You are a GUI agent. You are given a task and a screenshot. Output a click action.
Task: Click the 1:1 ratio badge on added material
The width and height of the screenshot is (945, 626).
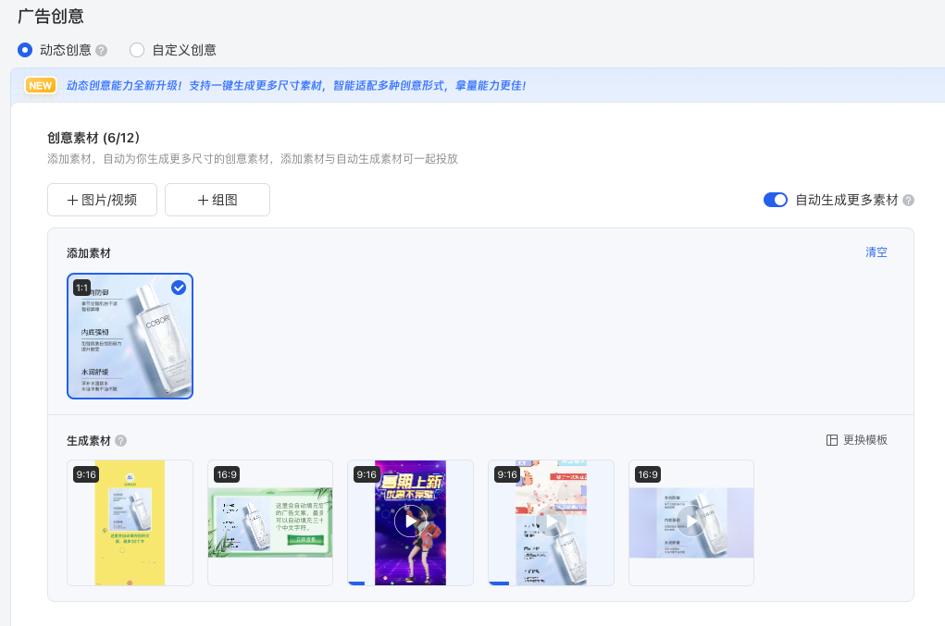[x=82, y=288]
